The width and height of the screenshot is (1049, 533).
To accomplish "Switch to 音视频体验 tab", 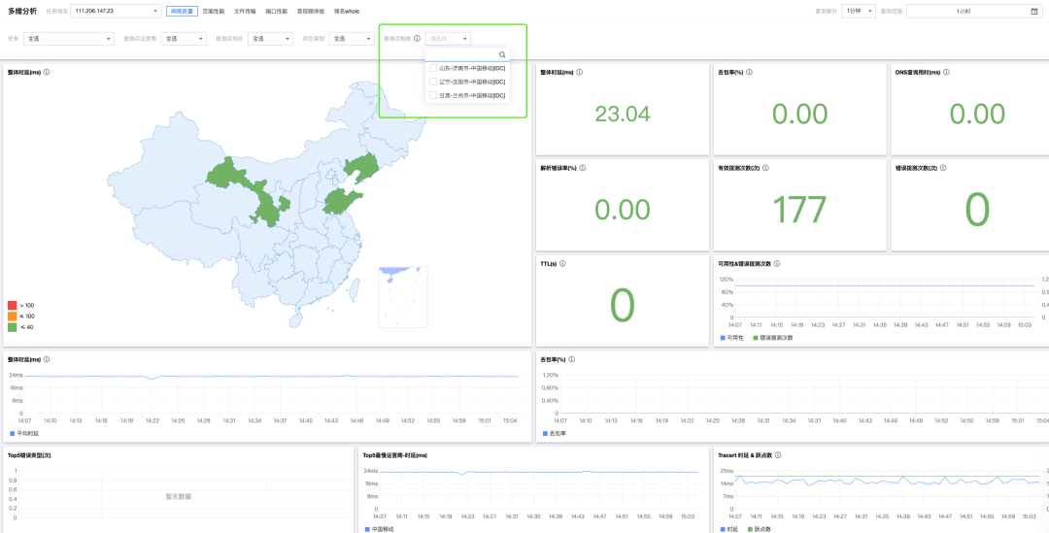I will (311, 12).
